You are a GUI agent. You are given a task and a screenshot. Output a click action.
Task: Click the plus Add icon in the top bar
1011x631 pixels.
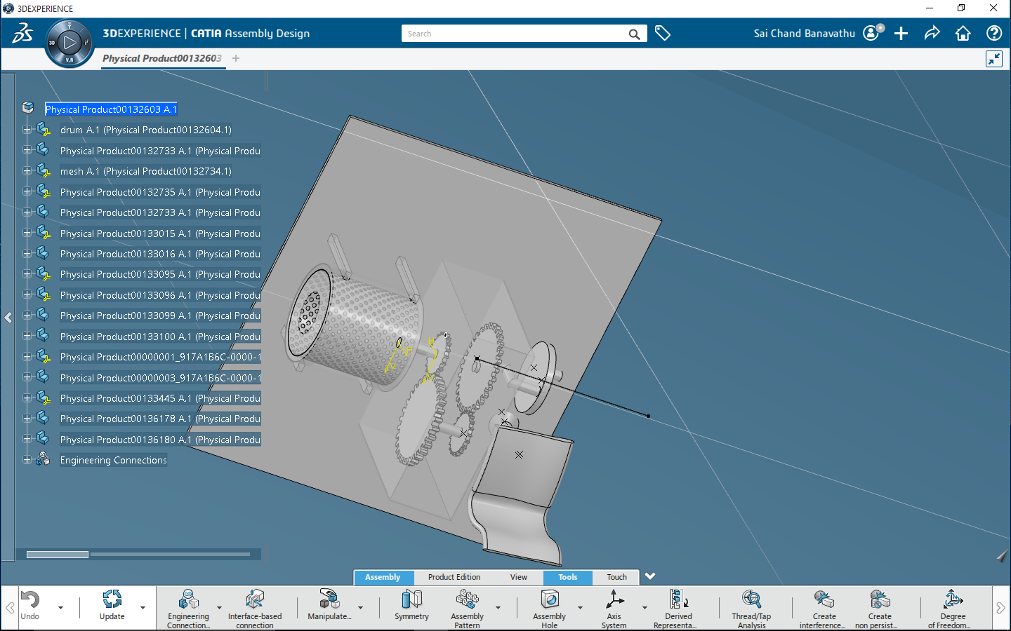point(901,33)
